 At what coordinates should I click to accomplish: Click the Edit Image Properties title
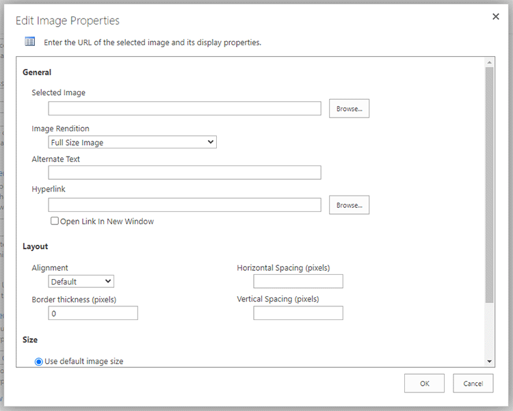[x=68, y=21]
